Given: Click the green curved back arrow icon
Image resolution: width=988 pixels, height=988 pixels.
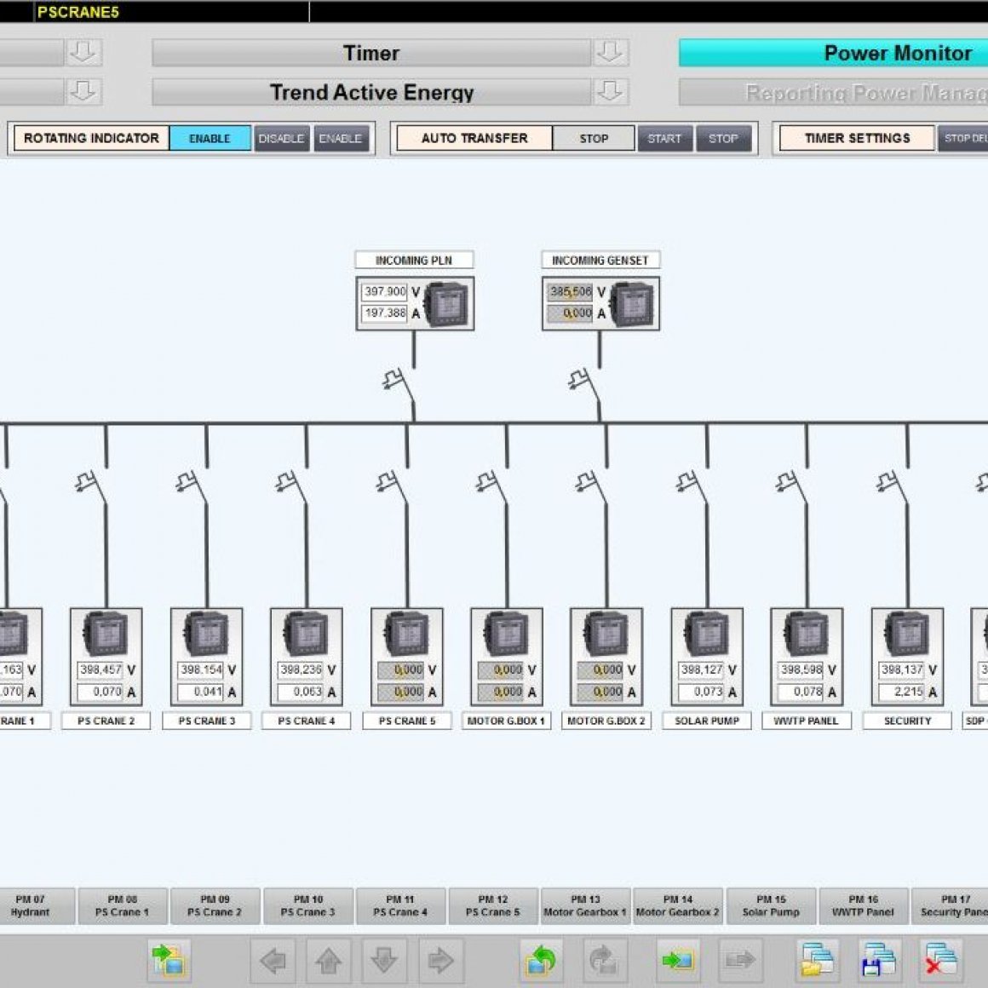Looking at the screenshot, I should 540,961.
